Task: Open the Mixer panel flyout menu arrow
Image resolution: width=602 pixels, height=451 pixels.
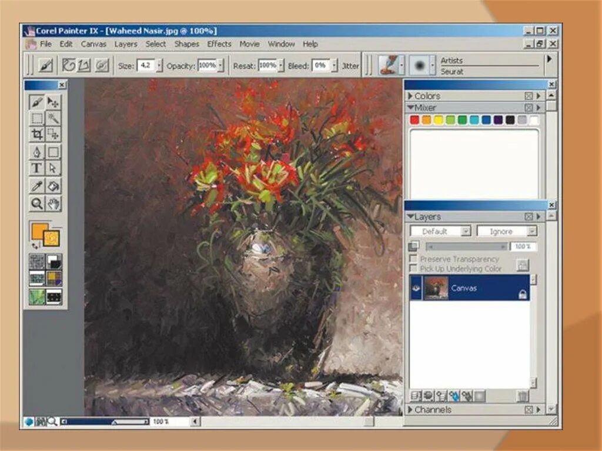Action: [x=539, y=107]
